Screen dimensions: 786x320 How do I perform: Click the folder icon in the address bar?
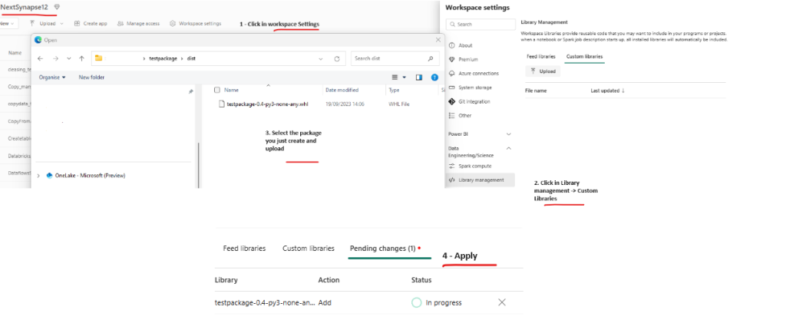coord(99,58)
